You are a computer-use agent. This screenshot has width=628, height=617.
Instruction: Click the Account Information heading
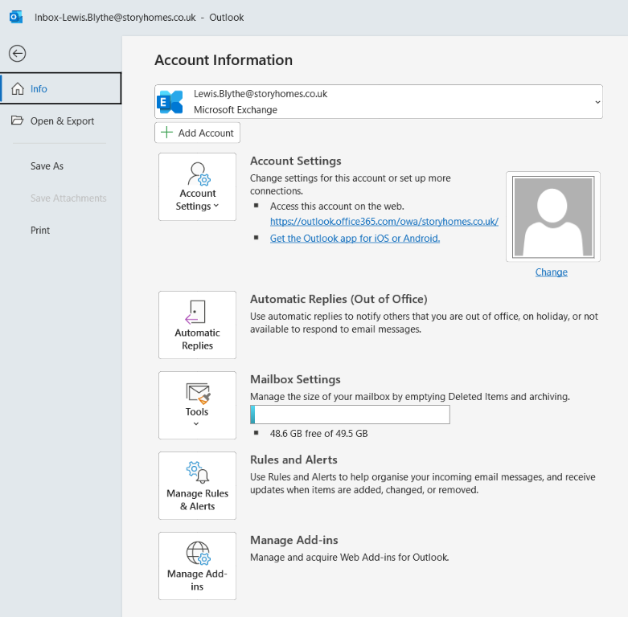click(x=224, y=60)
